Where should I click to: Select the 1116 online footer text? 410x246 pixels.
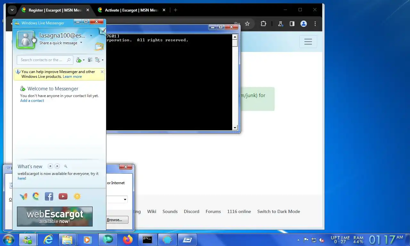point(239,211)
